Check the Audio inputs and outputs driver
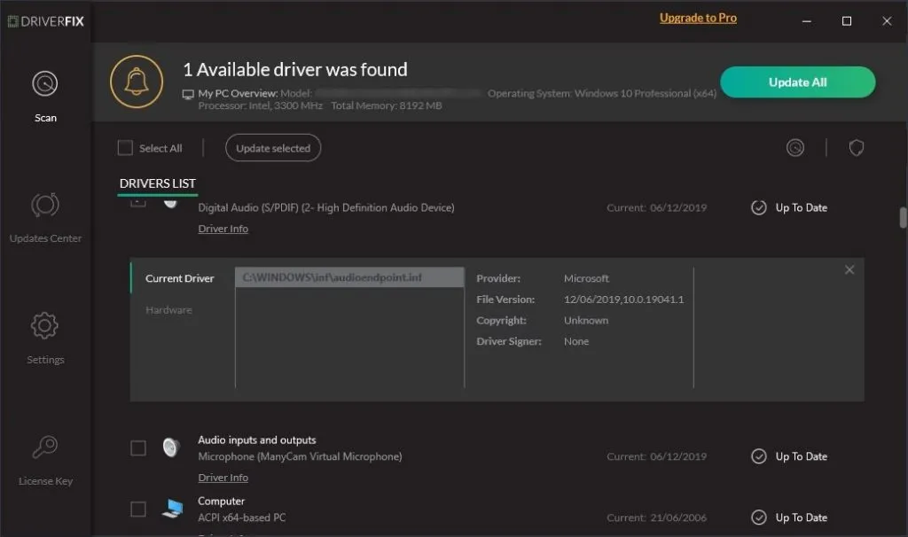Image resolution: width=908 pixels, height=537 pixels. coord(138,448)
